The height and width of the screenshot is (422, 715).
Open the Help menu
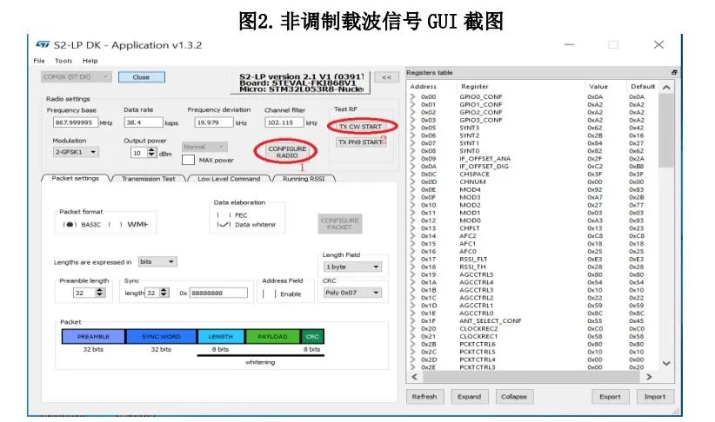click(x=90, y=61)
